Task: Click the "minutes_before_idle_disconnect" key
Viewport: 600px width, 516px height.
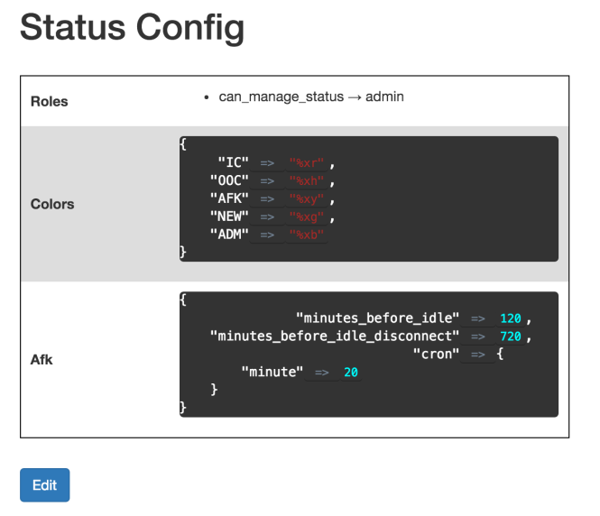Action: click(x=335, y=336)
